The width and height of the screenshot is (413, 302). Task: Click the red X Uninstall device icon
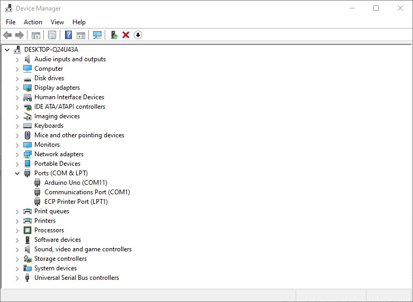(126, 35)
